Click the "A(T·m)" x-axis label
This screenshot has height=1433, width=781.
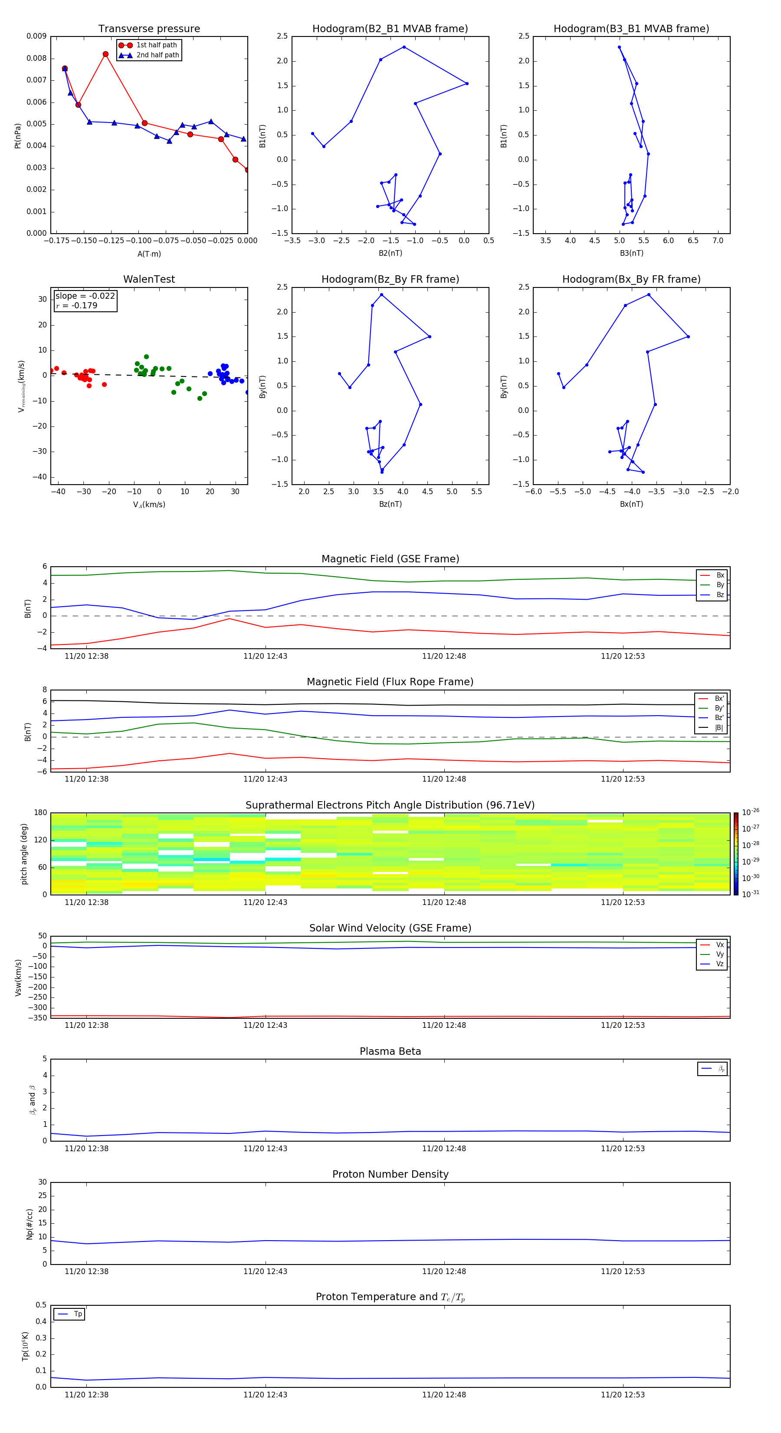[x=149, y=254]
